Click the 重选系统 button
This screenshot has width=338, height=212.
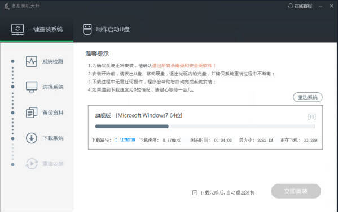click(308, 97)
